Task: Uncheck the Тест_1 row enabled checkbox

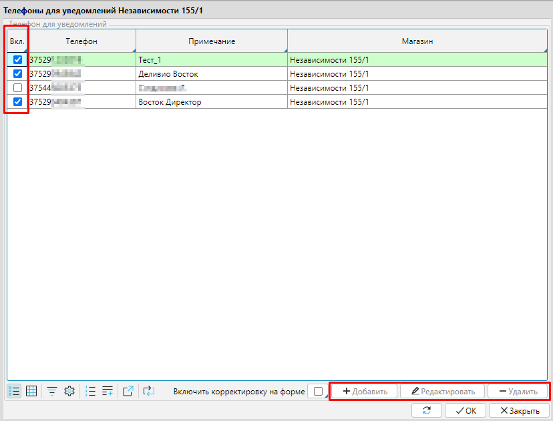Action: click(18, 60)
